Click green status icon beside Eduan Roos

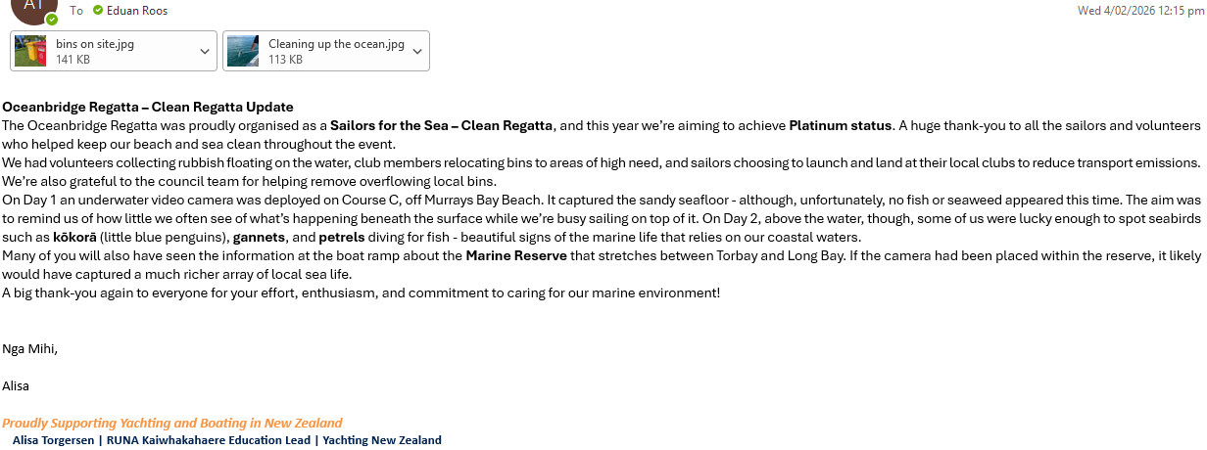[x=98, y=10]
